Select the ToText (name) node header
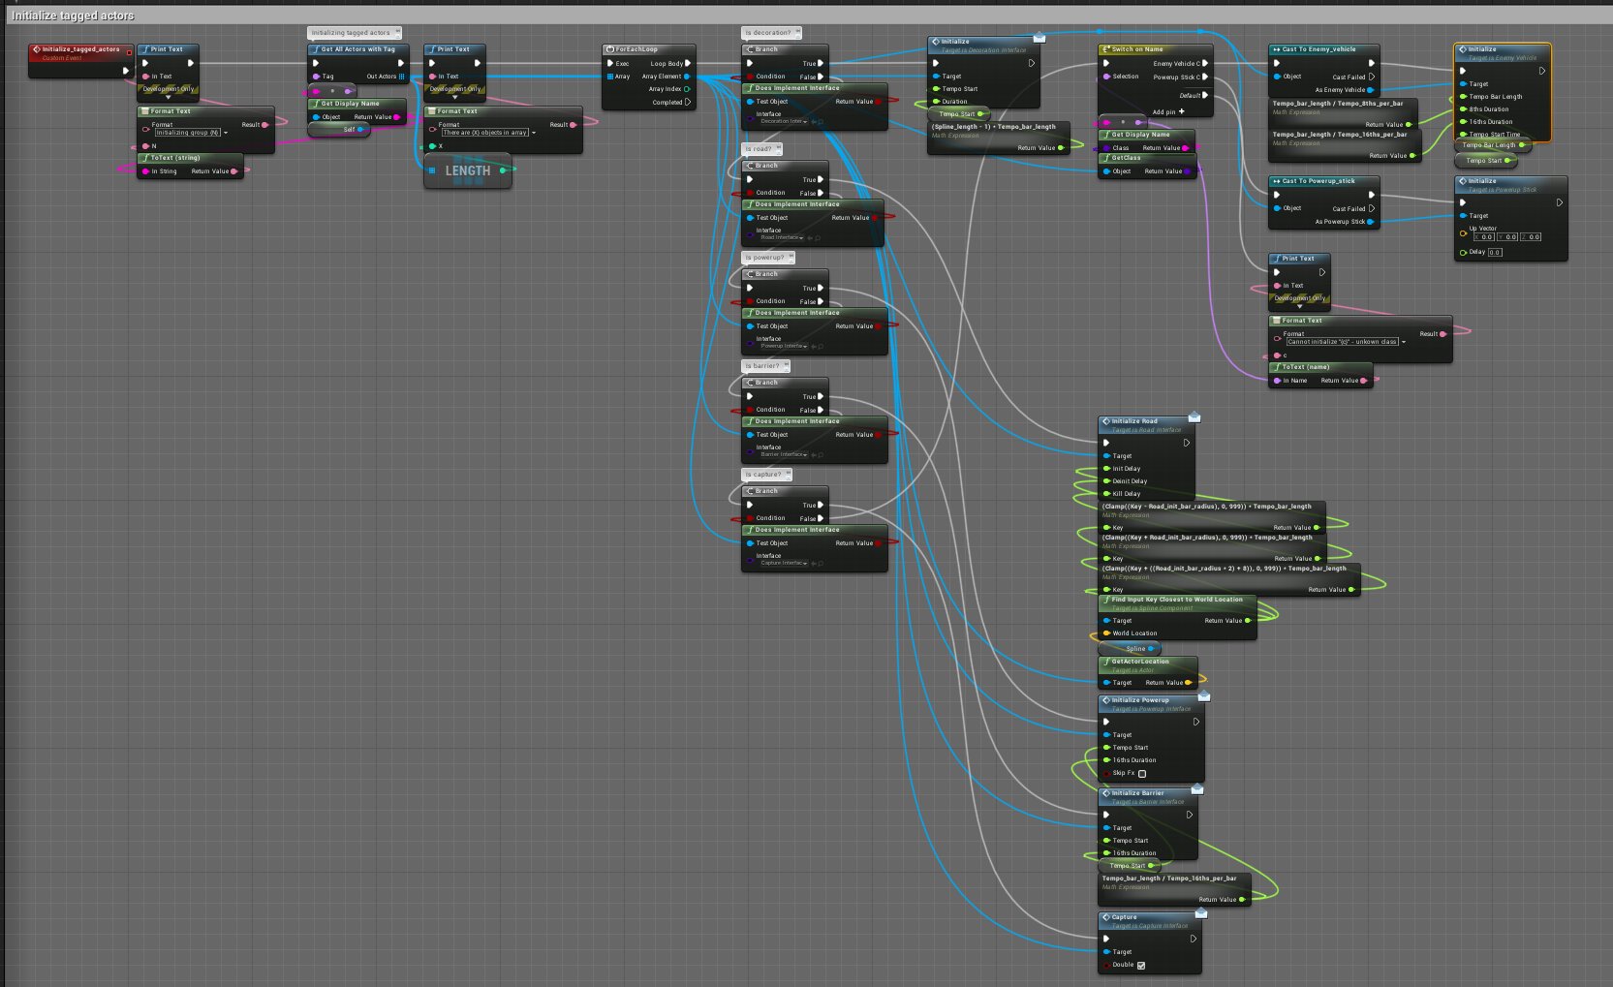This screenshot has height=987, width=1613. [x=1320, y=367]
